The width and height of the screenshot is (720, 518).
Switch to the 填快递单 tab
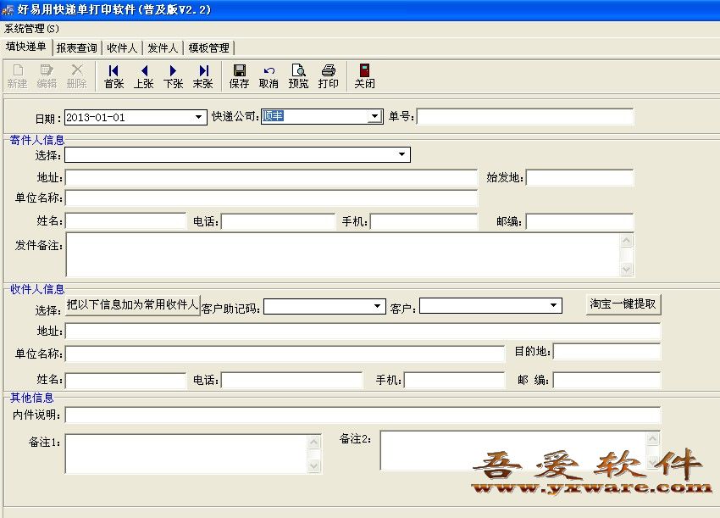(26, 47)
